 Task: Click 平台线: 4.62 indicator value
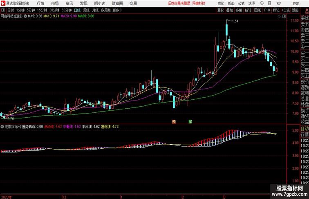coord(91,127)
